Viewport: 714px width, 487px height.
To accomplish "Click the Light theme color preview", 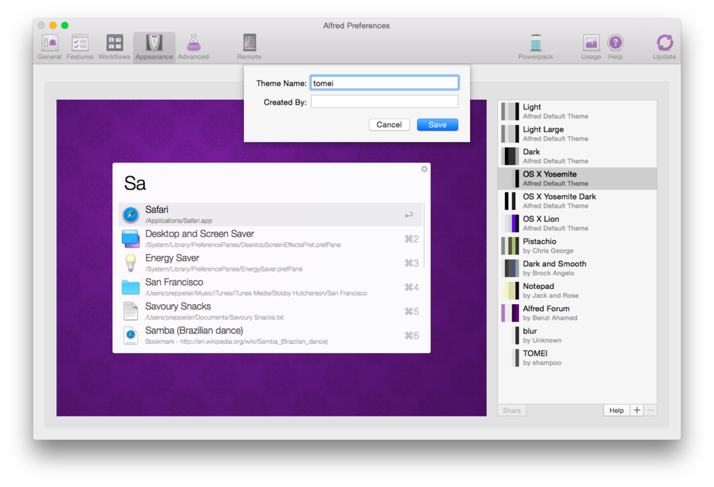I will tap(510, 111).
